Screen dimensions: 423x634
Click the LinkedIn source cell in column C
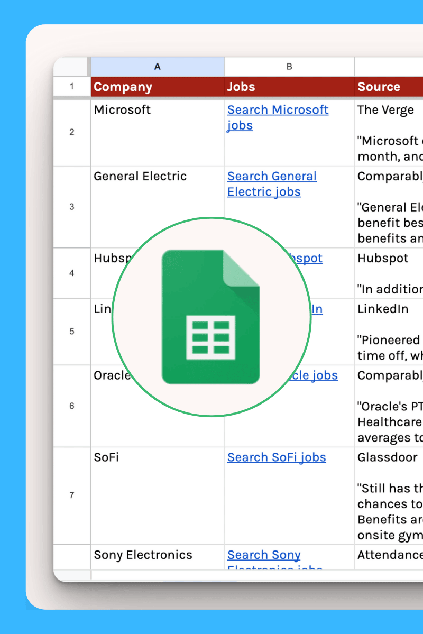(389, 332)
